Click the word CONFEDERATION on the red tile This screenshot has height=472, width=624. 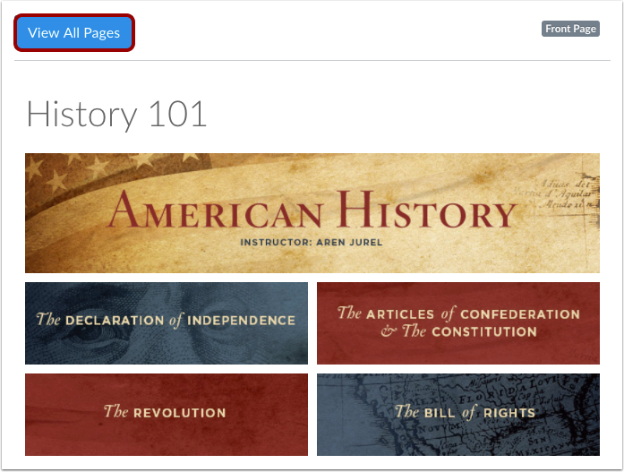click(x=520, y=314)
